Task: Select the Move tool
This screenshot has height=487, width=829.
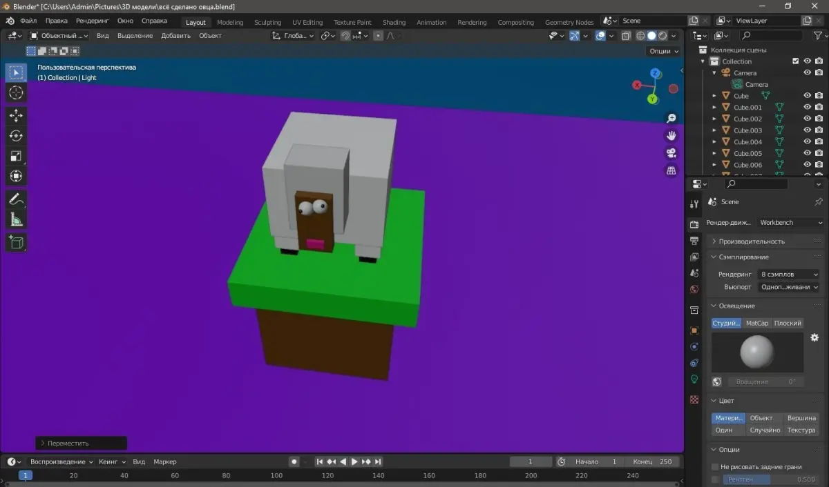Action: pyautogui.click(x=17, y=116)
